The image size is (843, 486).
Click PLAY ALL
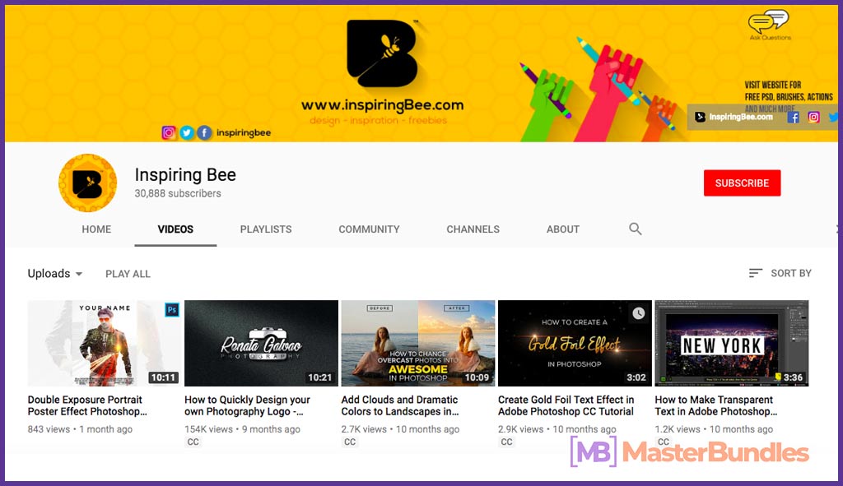128,274
